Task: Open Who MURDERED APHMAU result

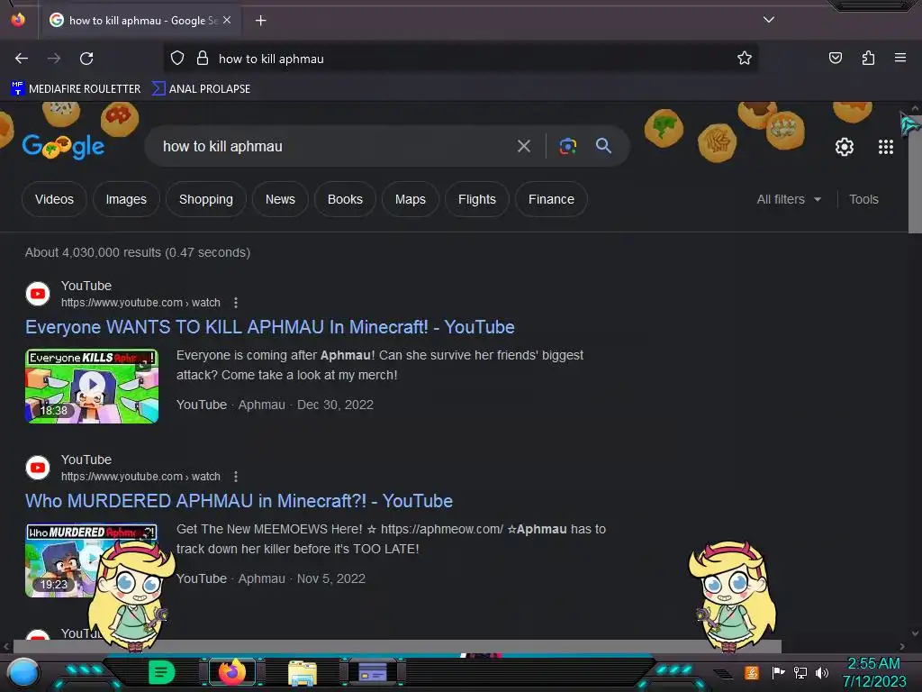Action: coord(239,501)
